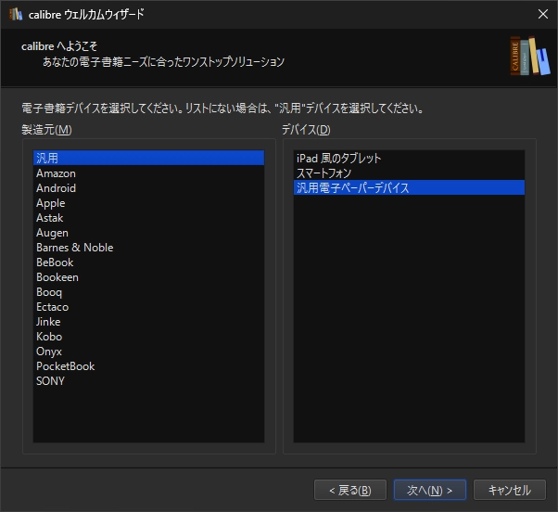
Task: Select Barnes & Noble manufacturer
Action: pyautogui.click(x=148, y=248)
